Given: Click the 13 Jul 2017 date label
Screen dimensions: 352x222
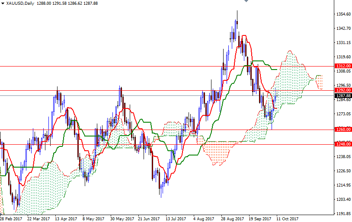Looking at the screenshot, I should [176, 219].
